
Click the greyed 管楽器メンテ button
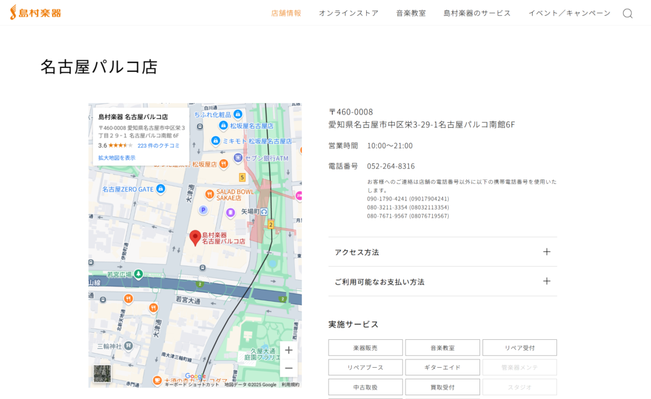click(520, 367)
